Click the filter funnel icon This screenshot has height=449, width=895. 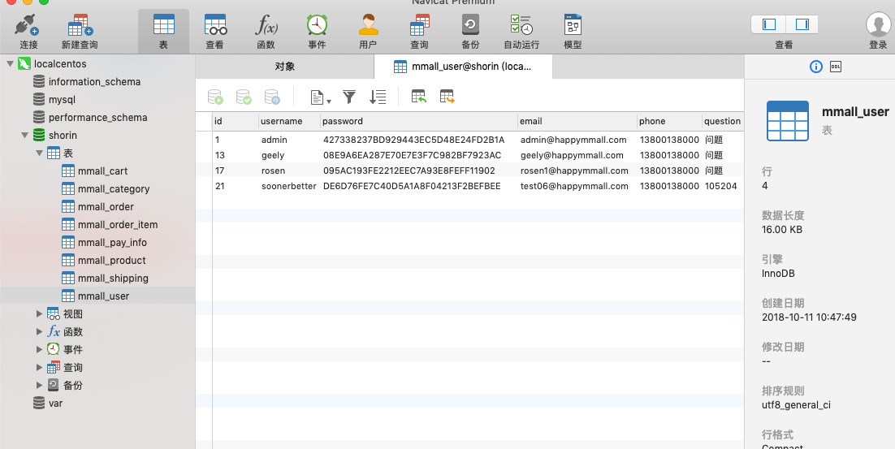click(x=349, y=97)
